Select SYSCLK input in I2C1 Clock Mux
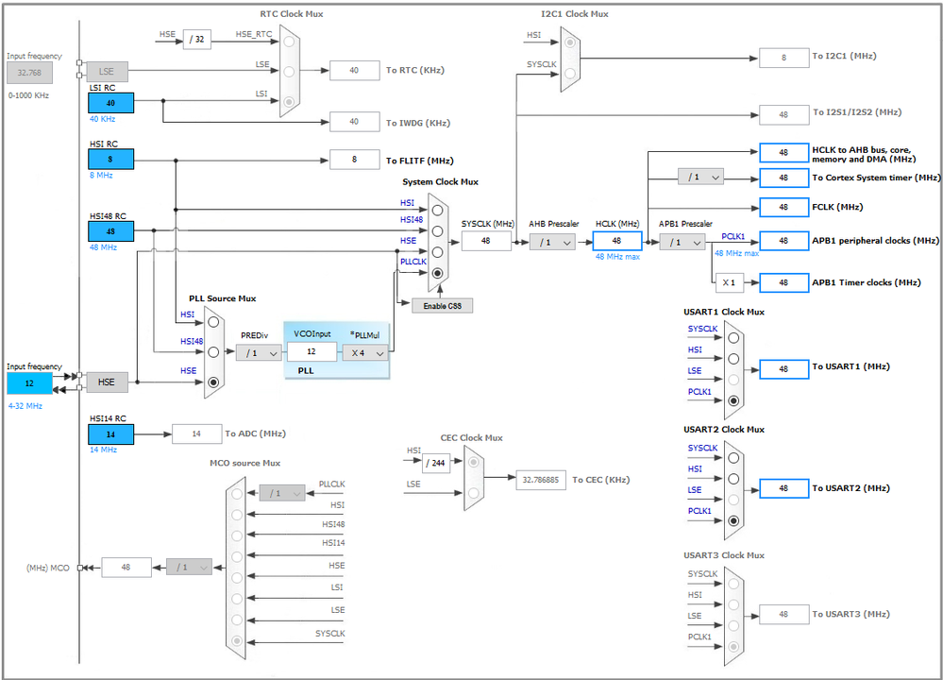Image resolution: width=943 pixels, height=680 pixels. 569,73
